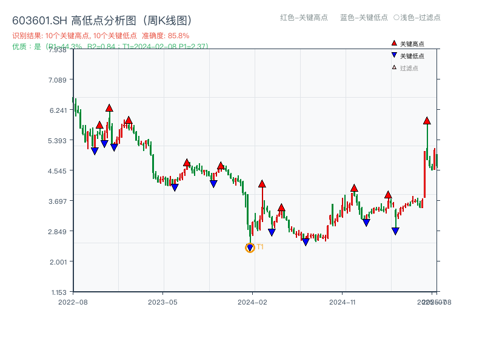Click the orange-circled T1 low point marker

pos(250,248)
